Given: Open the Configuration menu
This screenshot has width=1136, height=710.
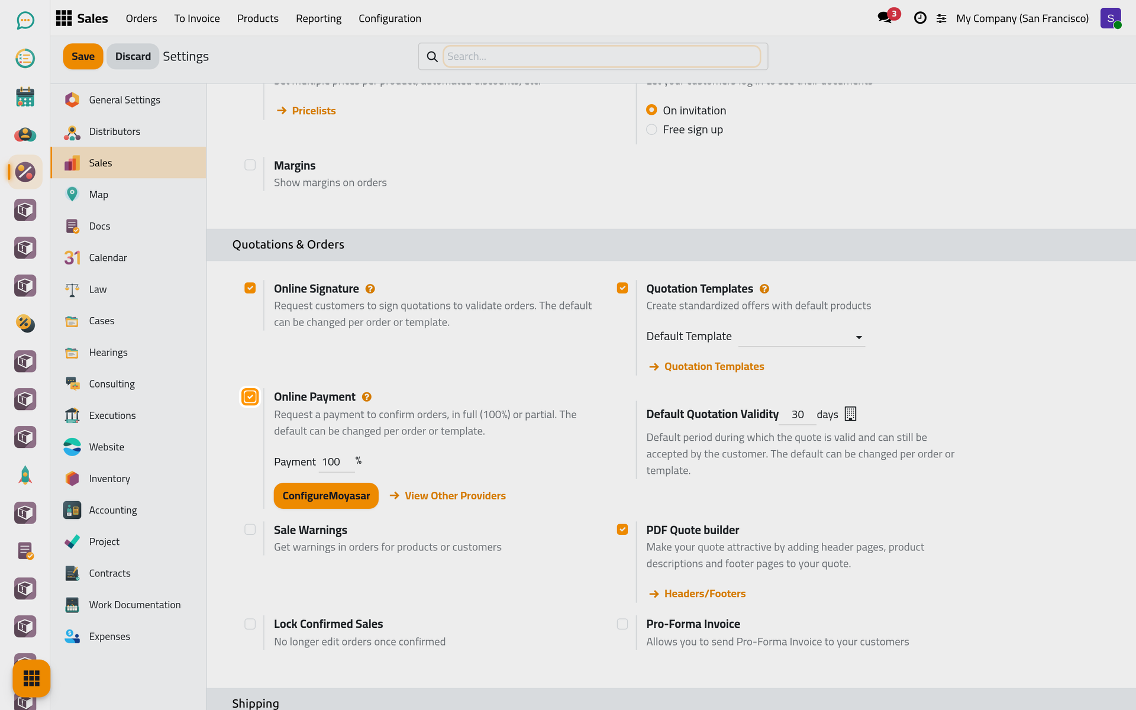Looking at the screenshot, I should coord(390,18).
